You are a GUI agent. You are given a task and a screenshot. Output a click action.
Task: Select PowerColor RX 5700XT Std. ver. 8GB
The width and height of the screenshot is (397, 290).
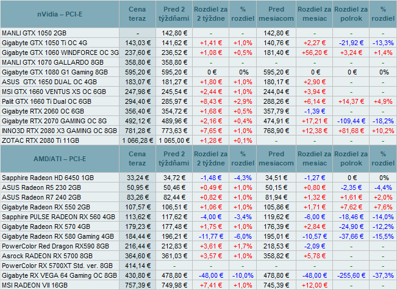[57, 266]
